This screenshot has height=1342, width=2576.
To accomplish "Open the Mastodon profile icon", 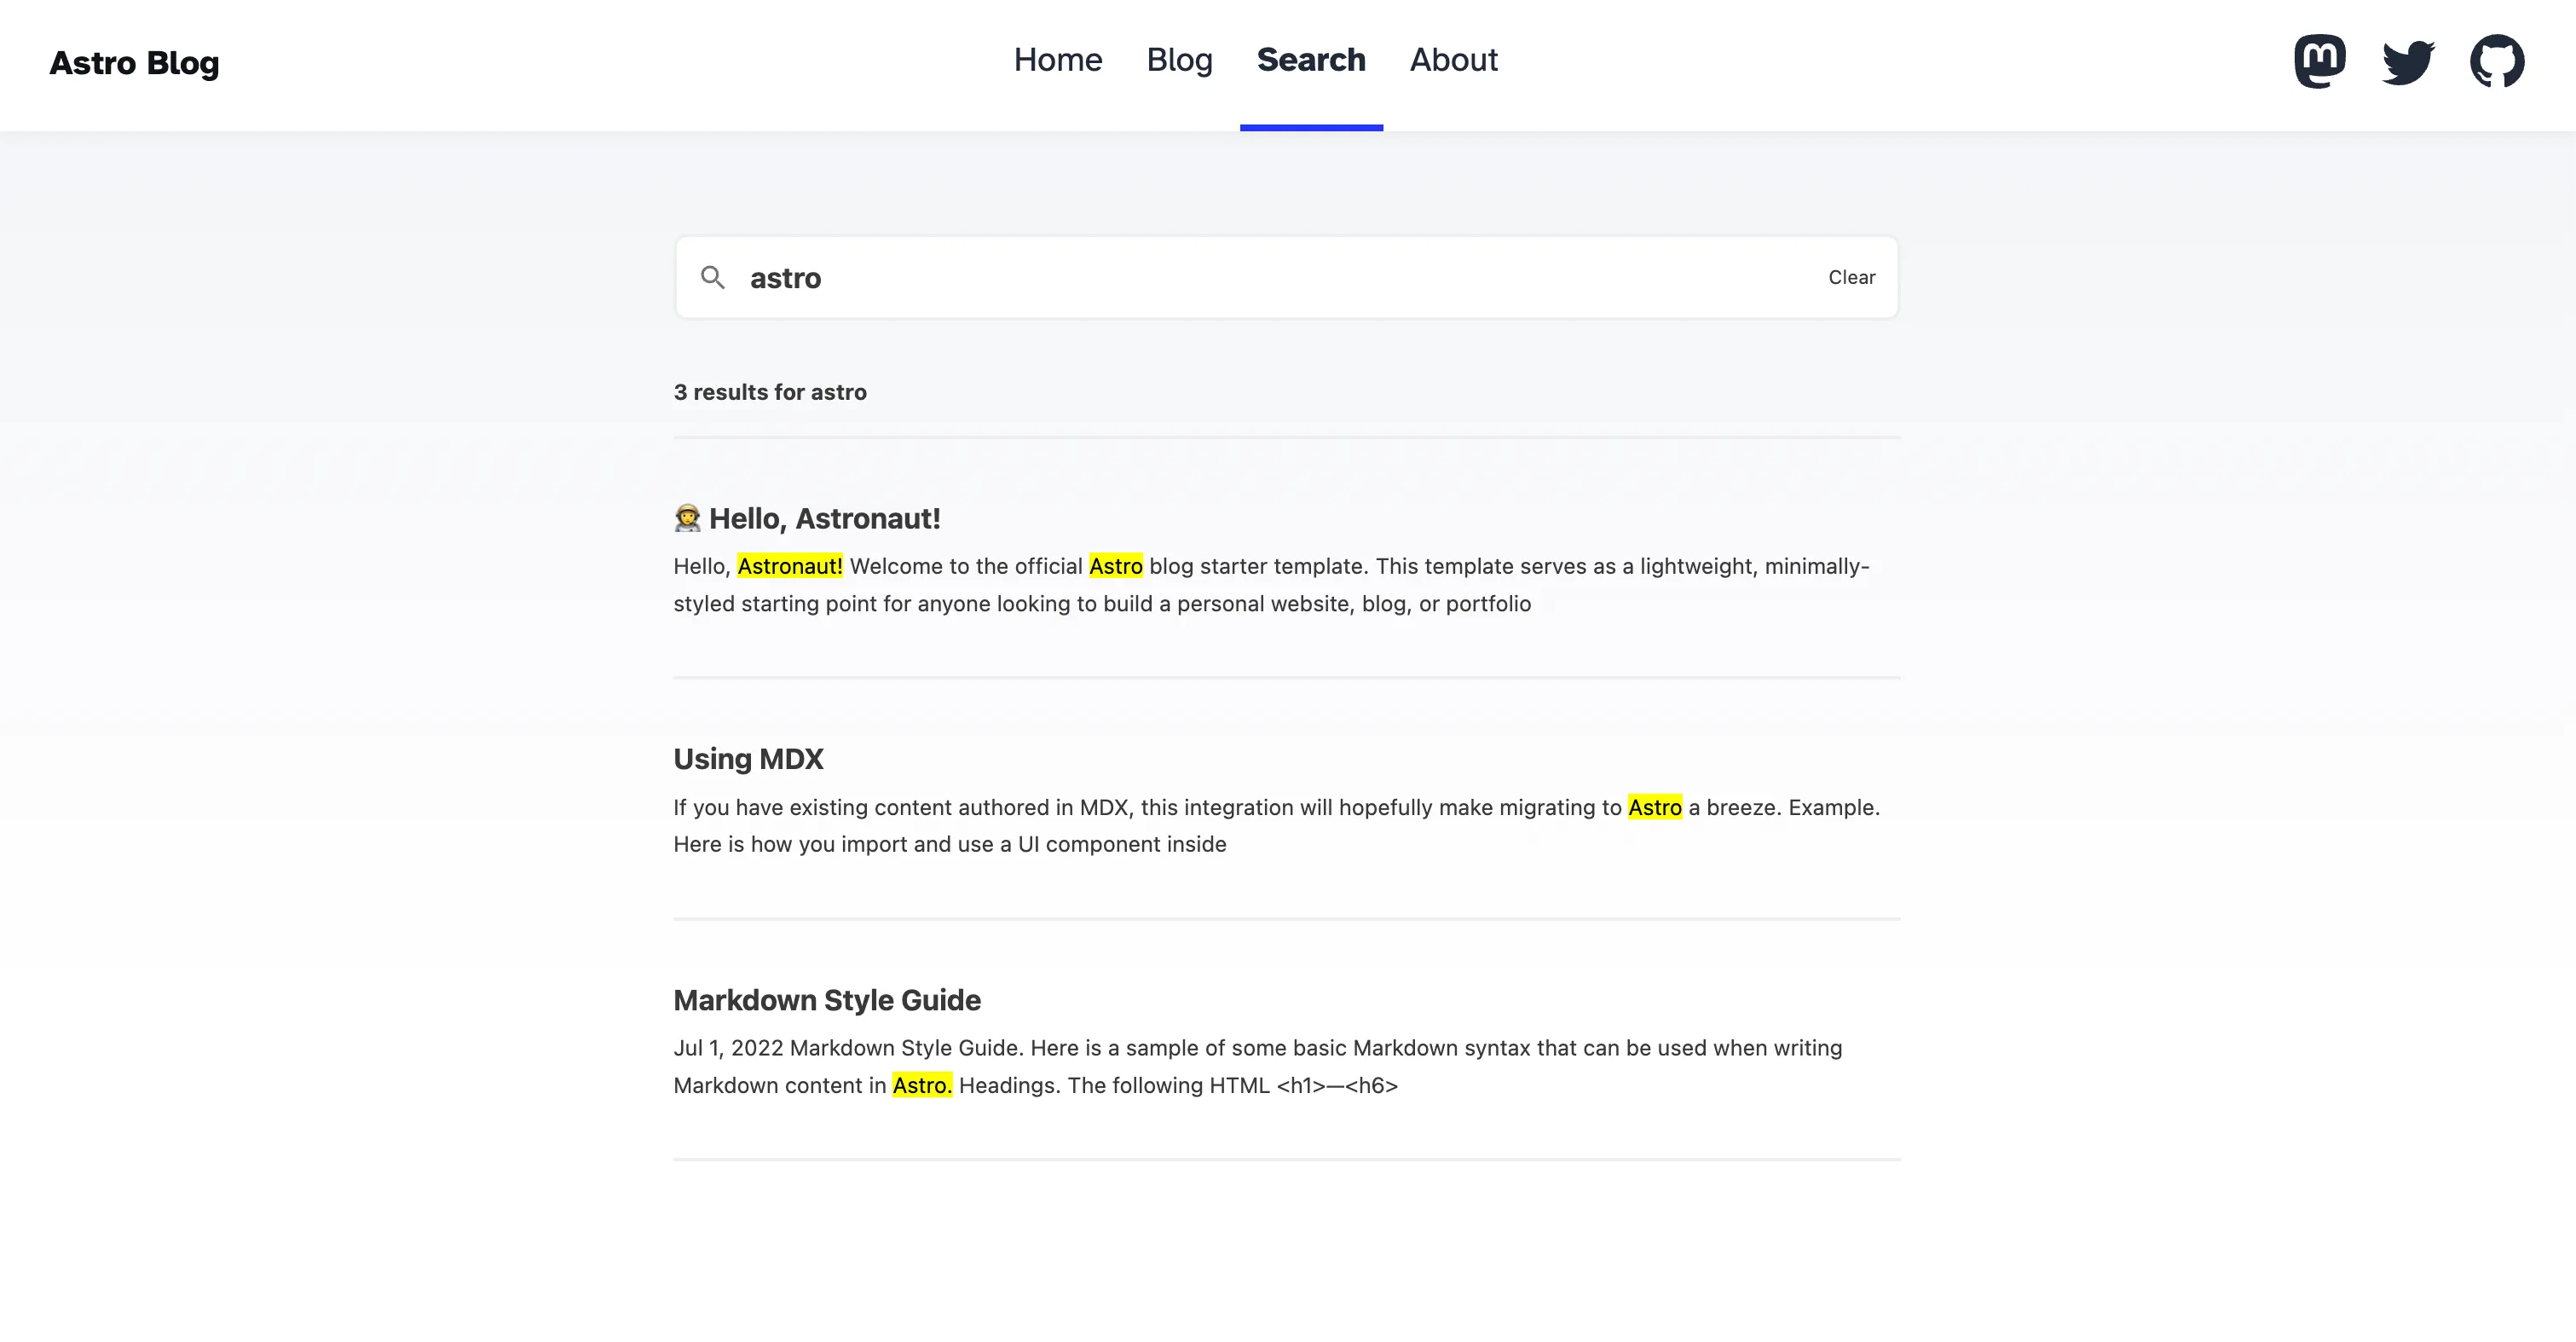I will pos(2319,60).
